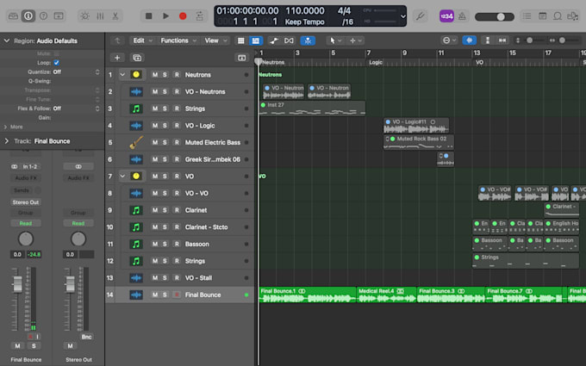
Task: Open the left-click pointer tool menu
Action: pos(335,40)
